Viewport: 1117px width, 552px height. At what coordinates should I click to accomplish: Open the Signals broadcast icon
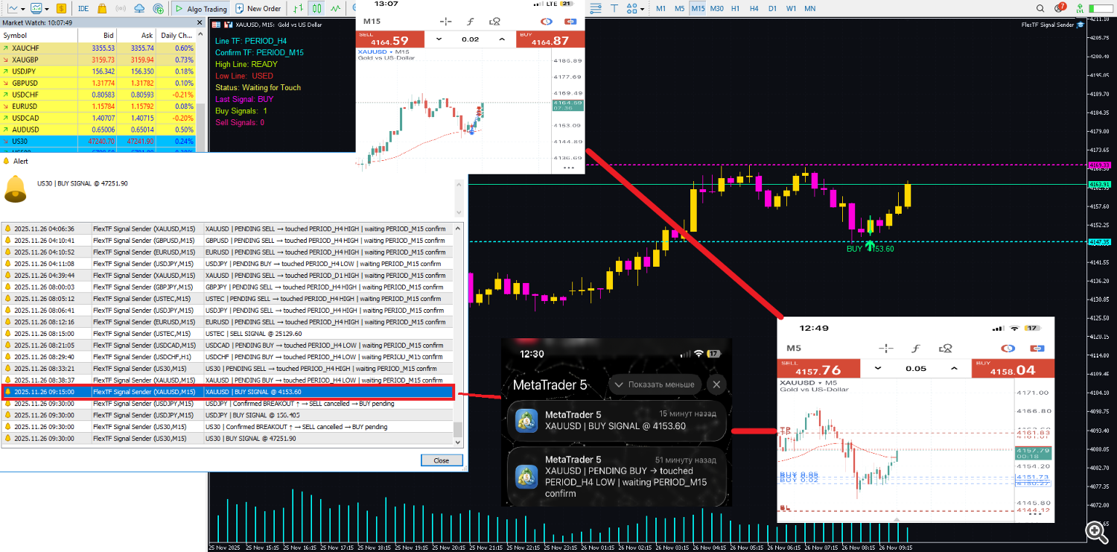click(121, 9)
